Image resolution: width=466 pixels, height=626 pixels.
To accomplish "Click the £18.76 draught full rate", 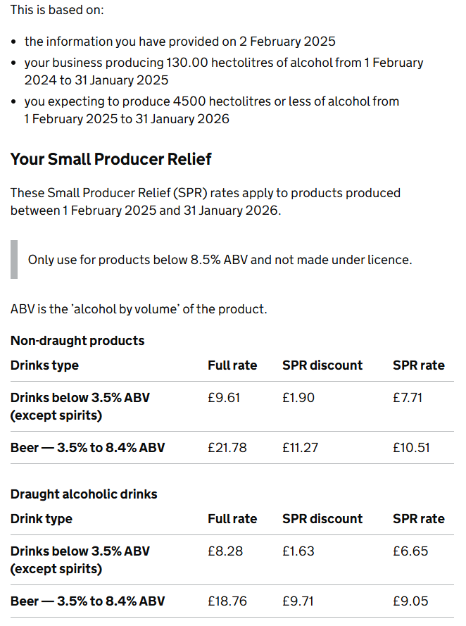I will 227,601.
